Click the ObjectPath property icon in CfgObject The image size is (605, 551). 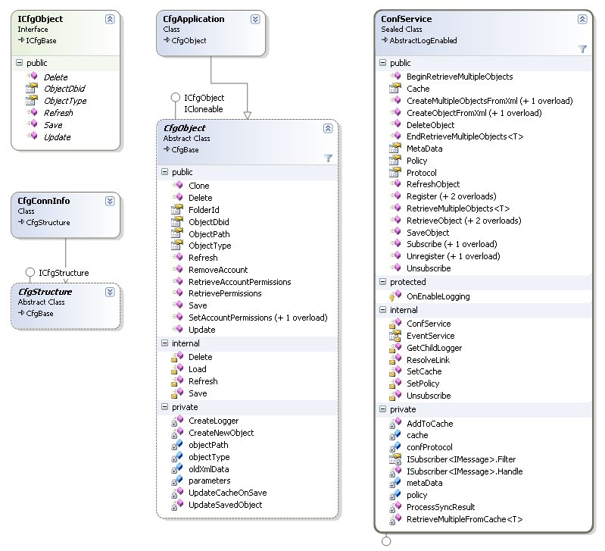(x=177, y=233)
